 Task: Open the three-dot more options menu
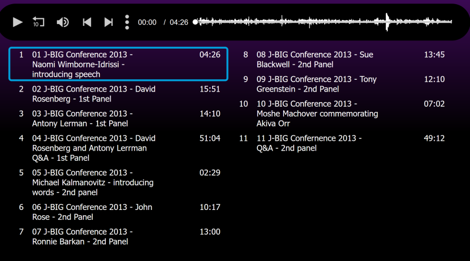[127, 22]
